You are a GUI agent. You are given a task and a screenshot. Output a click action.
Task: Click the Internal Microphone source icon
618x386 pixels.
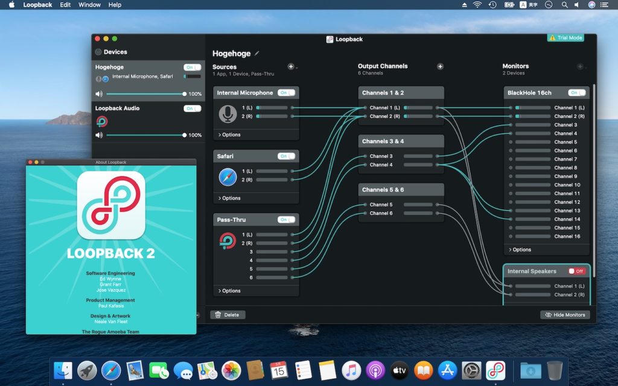[x=228, y=113]
